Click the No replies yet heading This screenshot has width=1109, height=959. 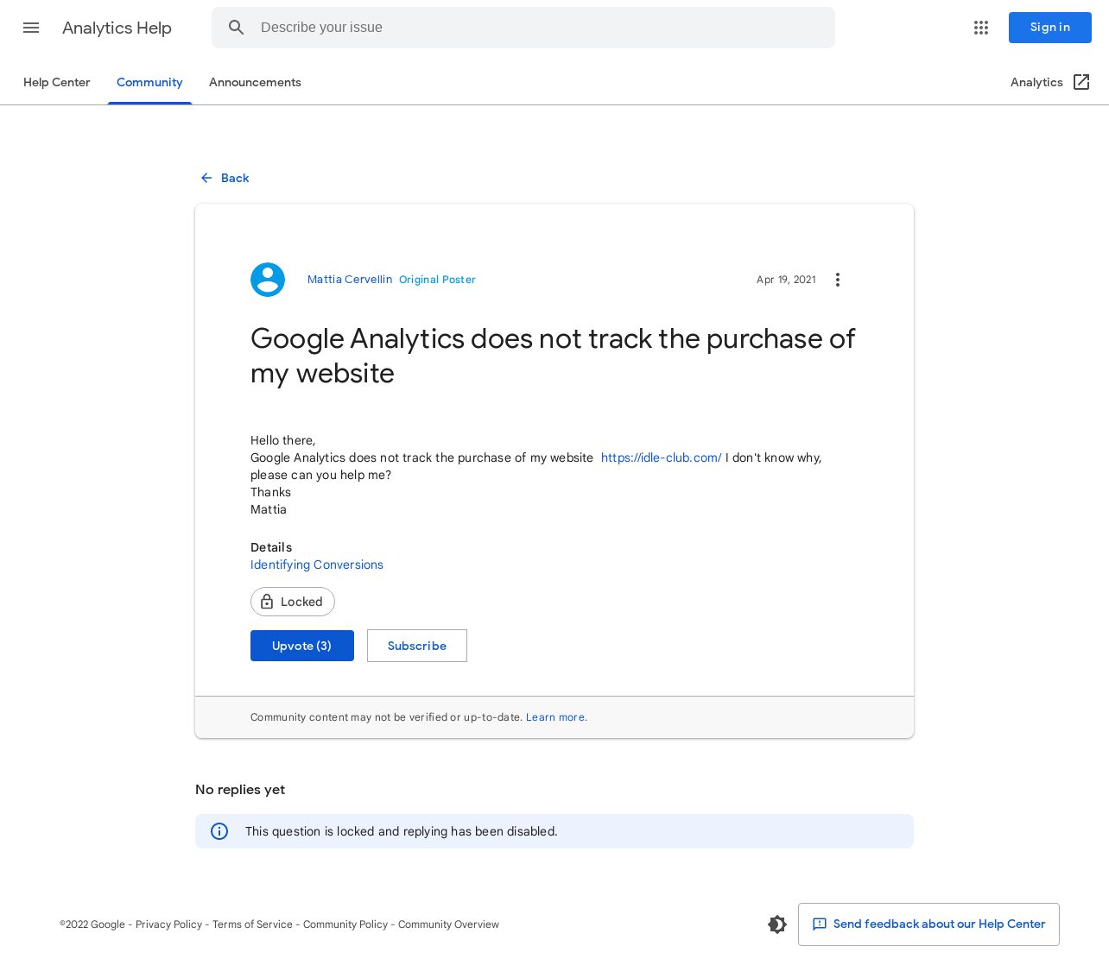(240, 790)
